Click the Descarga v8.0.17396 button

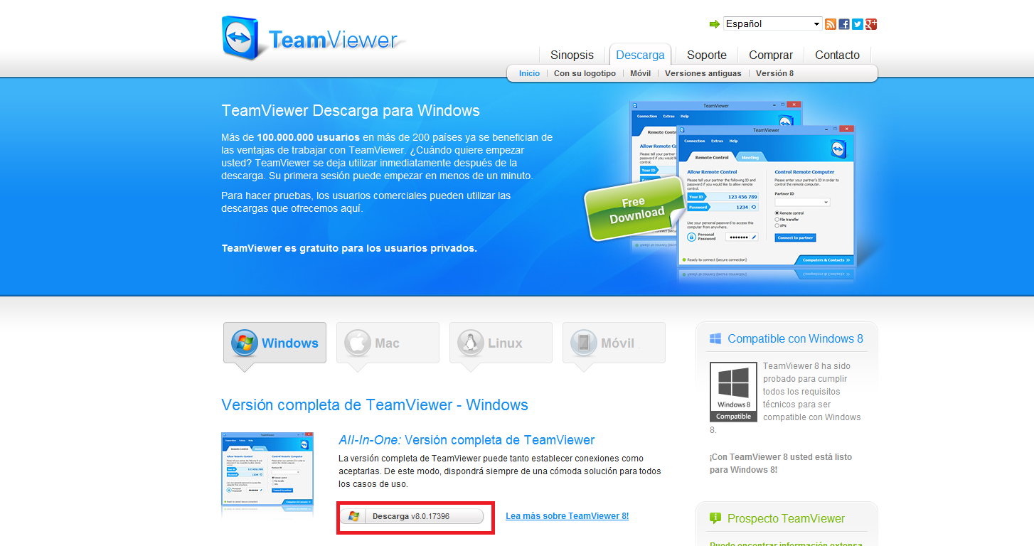coord(415,516)
